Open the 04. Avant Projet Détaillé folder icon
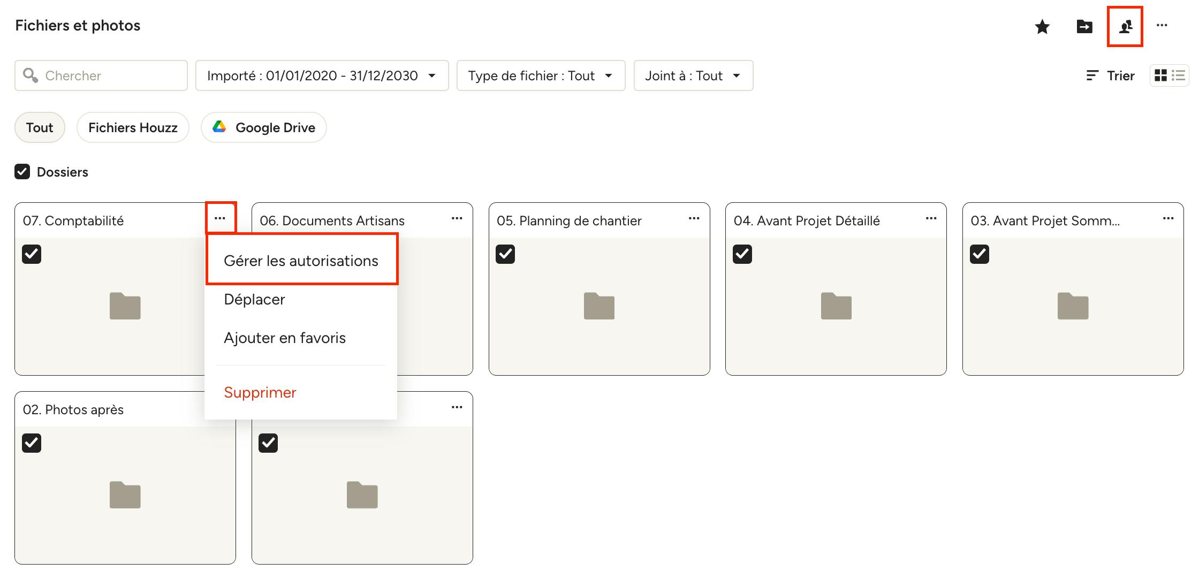Screen dimensions: 1199x579 pos(836,306)
